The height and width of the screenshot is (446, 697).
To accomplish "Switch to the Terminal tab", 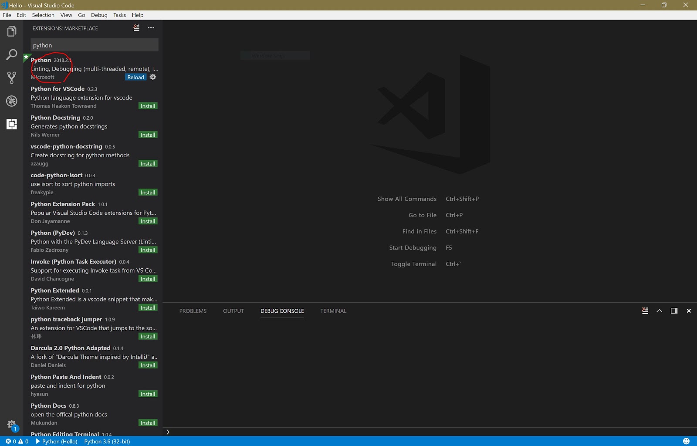I will (x=333, y=311).
